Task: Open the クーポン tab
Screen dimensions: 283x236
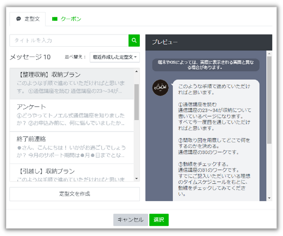Action: pyautogui.click(x=66, y=19)
